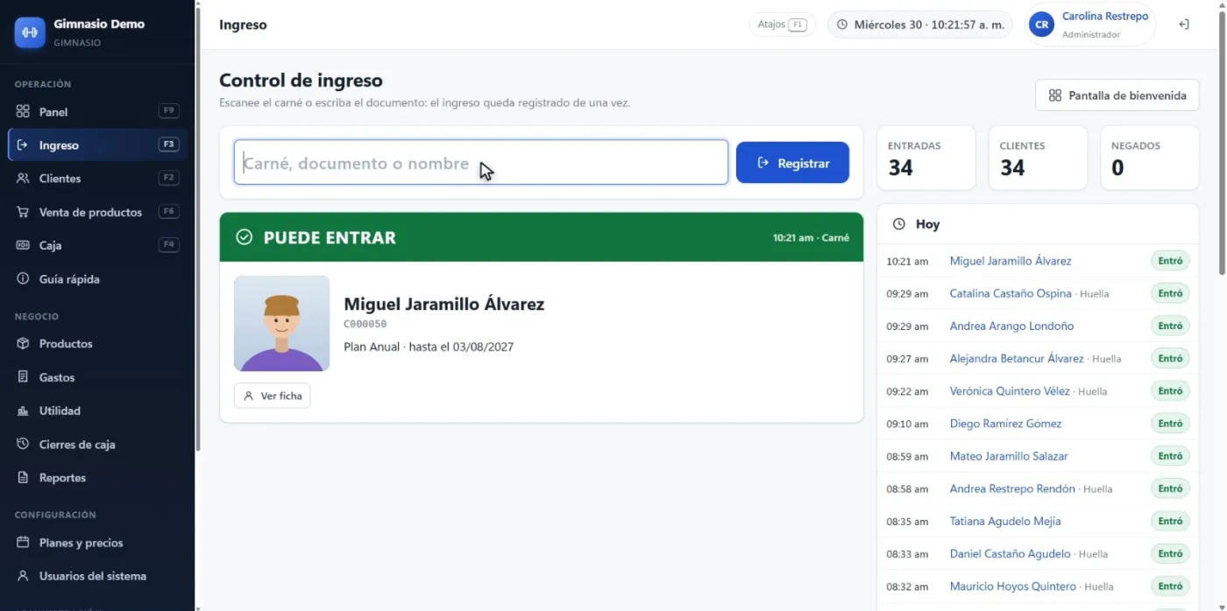Click the carné code C000050
The width and height of the screenshot is (1227, 611).
point(365,324)
